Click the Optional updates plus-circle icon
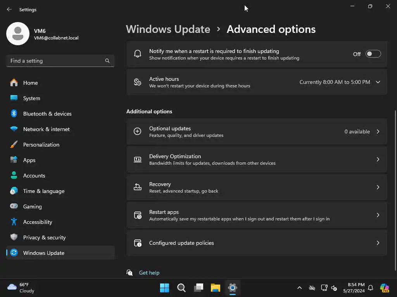This screenshot has width=397, height=297. point(138,131)
